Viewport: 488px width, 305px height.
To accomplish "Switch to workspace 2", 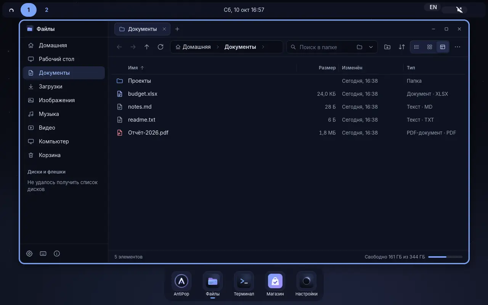I will click(47, 10).
